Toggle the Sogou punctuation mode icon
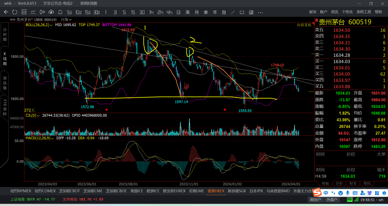The width and height of the screenshot is (388, 206). [333, 193]
